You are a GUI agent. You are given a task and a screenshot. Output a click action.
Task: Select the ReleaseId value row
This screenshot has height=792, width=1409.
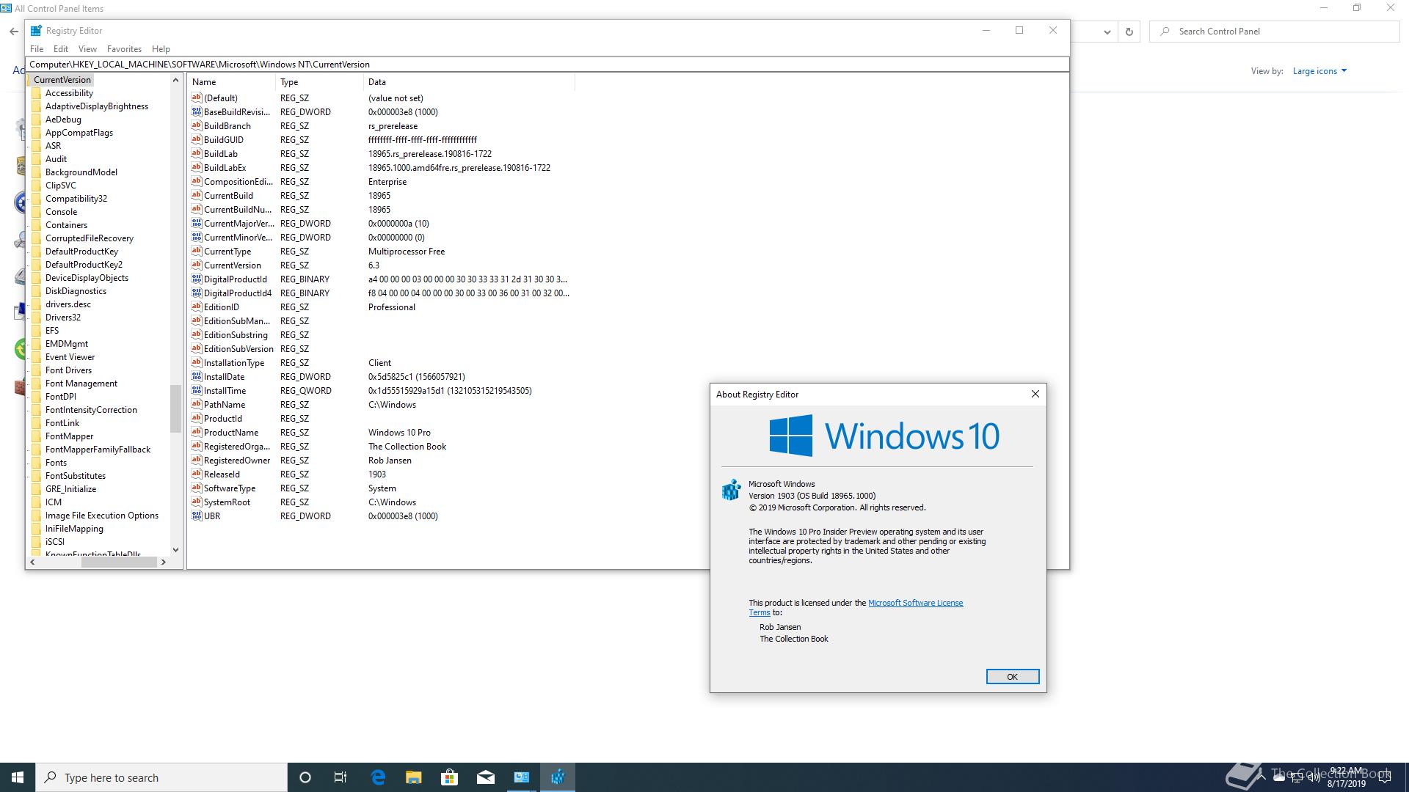tap(382, 474)
